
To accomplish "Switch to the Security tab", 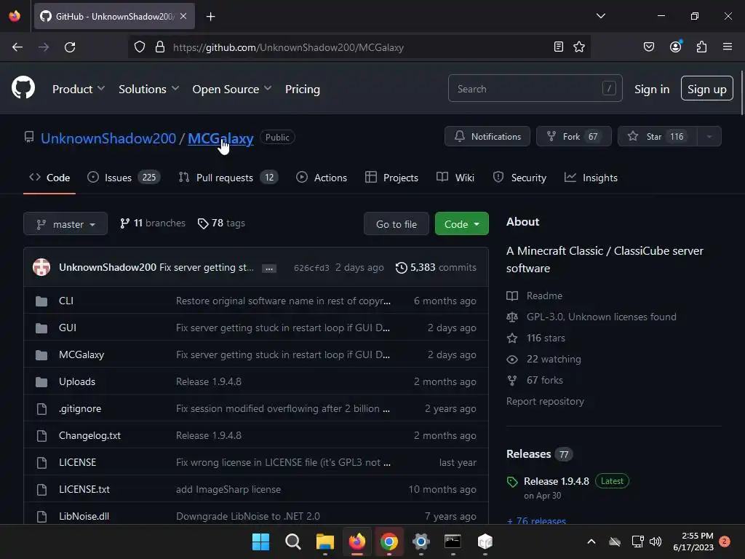I will click(x=519, y=178).
